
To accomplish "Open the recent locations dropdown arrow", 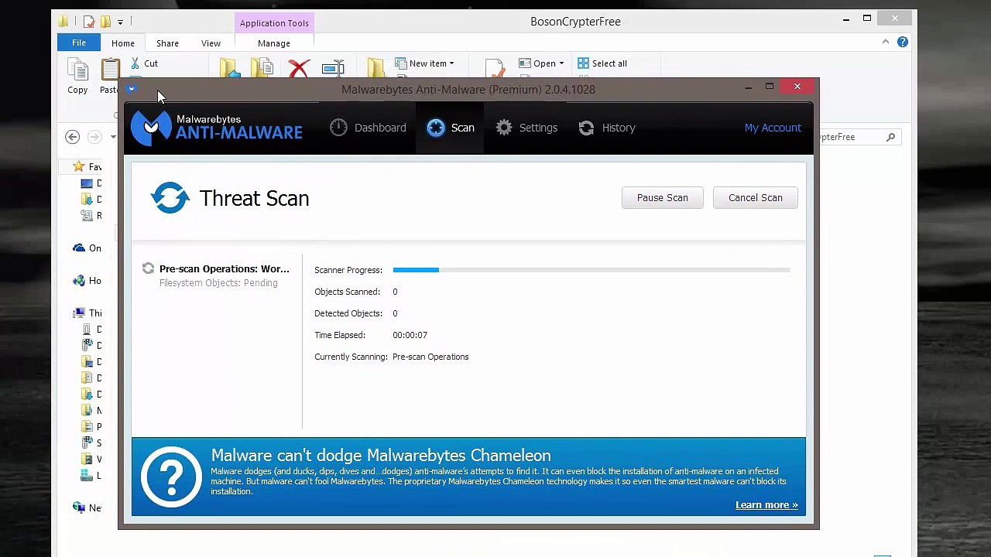I will (113, 137).
